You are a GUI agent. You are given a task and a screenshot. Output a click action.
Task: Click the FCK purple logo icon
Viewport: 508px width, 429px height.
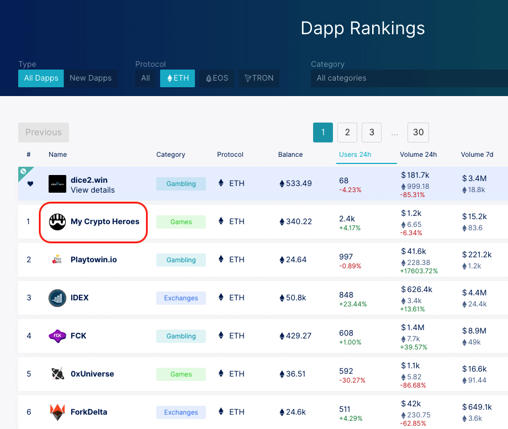57,336
